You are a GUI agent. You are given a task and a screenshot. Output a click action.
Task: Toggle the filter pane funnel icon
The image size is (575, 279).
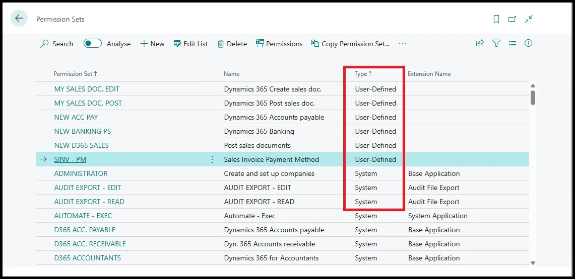[496, 44]
